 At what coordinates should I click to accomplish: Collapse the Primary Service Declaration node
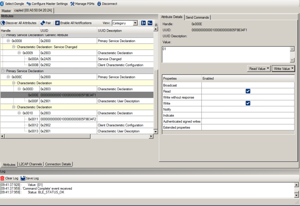[x=3, y=71]
